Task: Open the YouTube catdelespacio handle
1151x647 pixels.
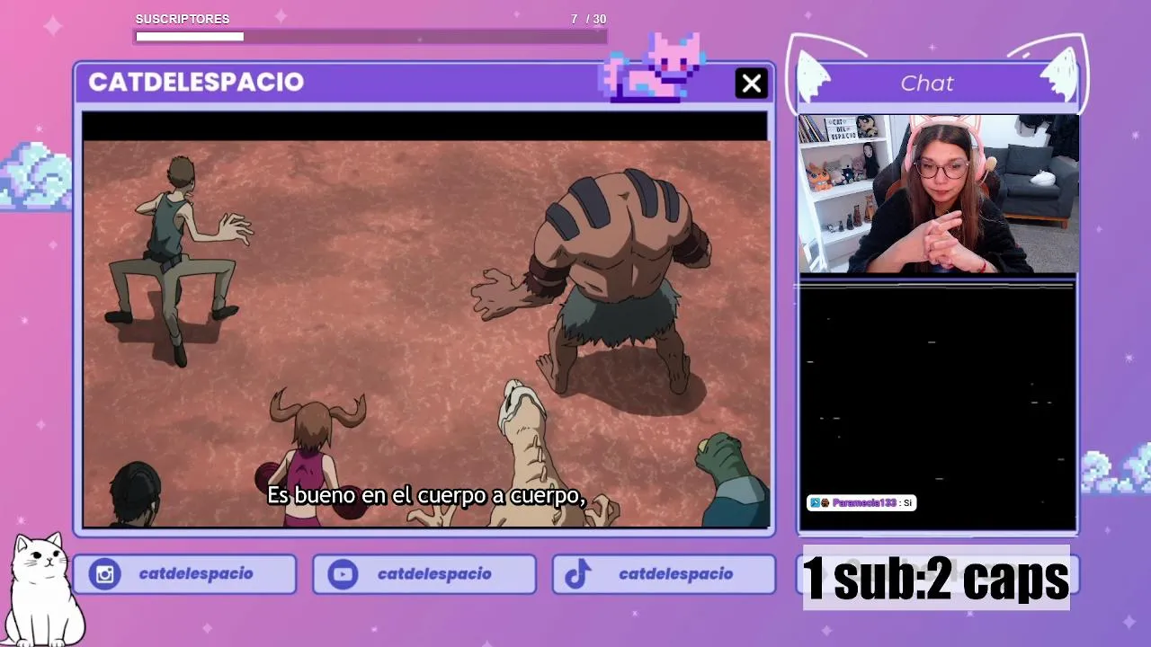Action: point(434,574)
